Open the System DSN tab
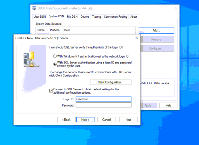199x145 pixels. [57, 16]
